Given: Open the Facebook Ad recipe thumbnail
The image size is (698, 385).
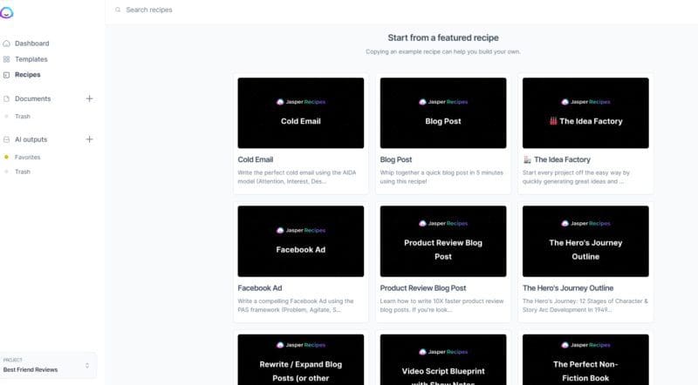Looking at the screenshot, I should click(300, 241).
